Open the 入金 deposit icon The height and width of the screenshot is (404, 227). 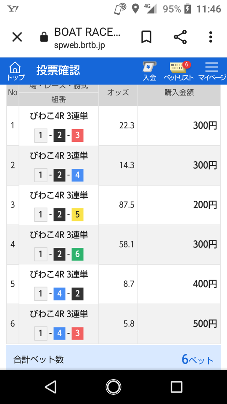click(150, 71)
